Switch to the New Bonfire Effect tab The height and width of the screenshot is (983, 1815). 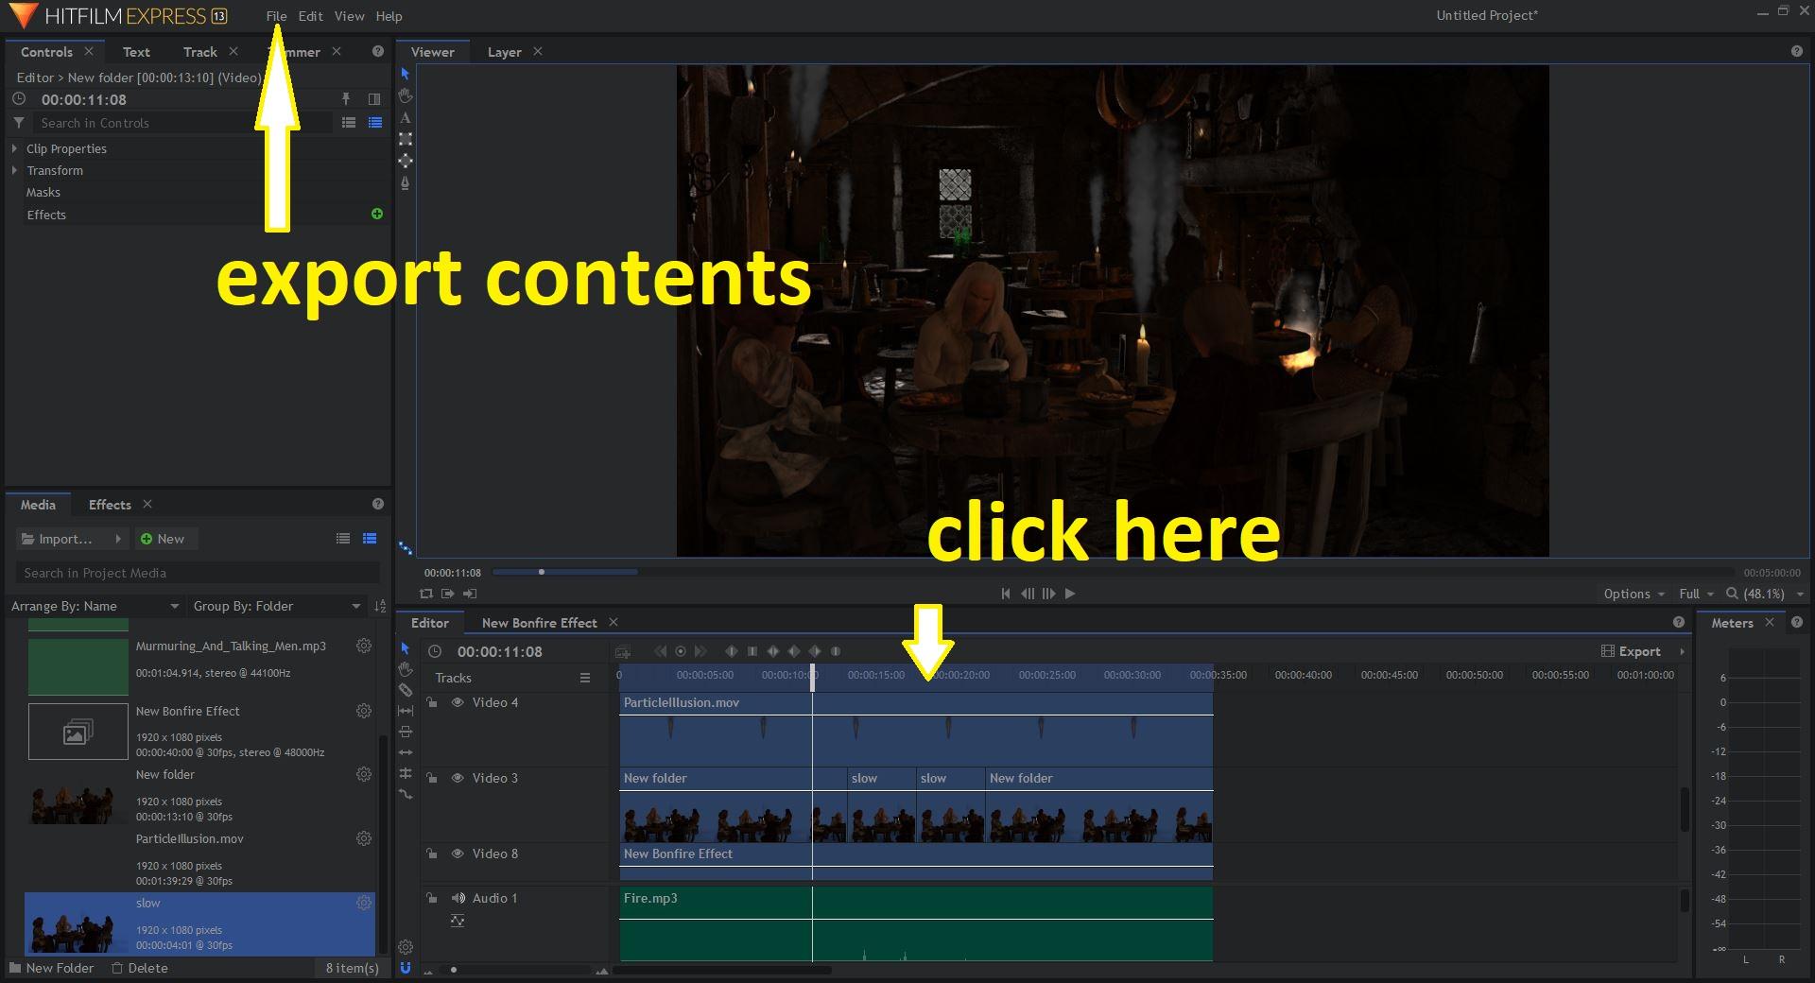(539, 623)
